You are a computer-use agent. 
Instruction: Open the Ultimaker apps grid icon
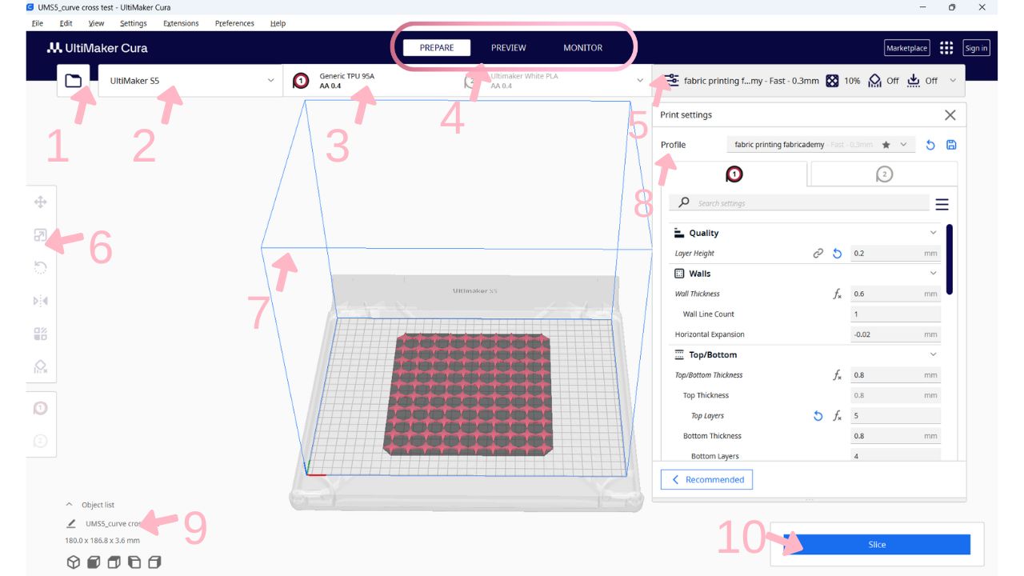tap(946, 48)
